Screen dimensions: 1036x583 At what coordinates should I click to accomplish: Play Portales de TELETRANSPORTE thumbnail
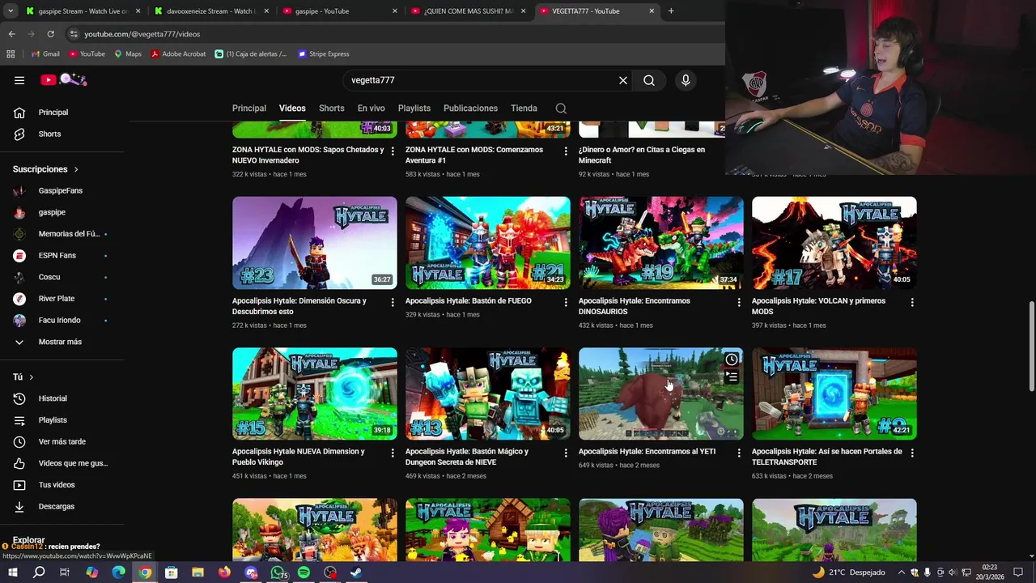coord(834,394)
